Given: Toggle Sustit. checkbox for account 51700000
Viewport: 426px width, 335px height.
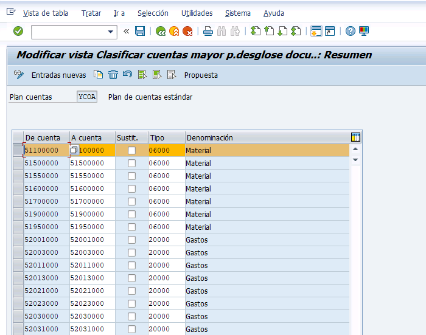Looking at the screenshot, I should coord(132,201).
